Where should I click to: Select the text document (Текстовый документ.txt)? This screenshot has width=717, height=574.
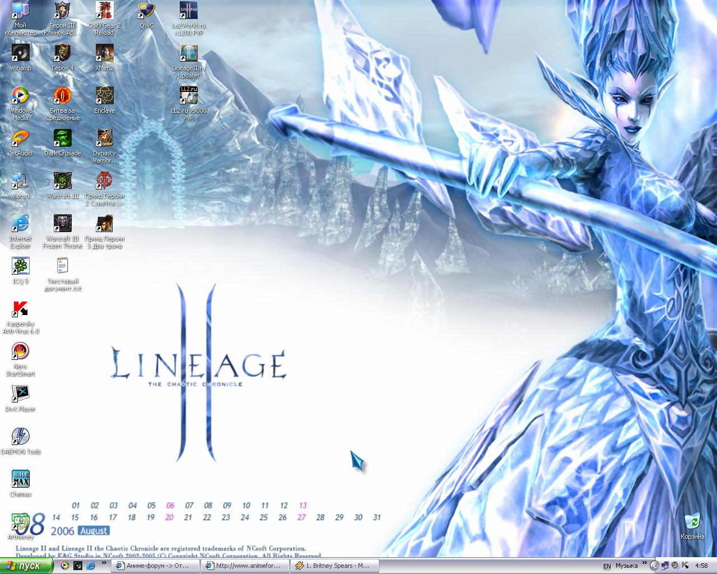point(63,266)
